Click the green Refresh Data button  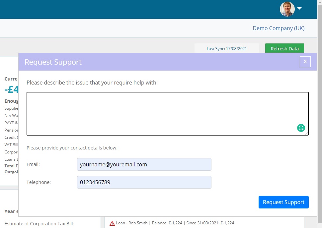point(284,48)
